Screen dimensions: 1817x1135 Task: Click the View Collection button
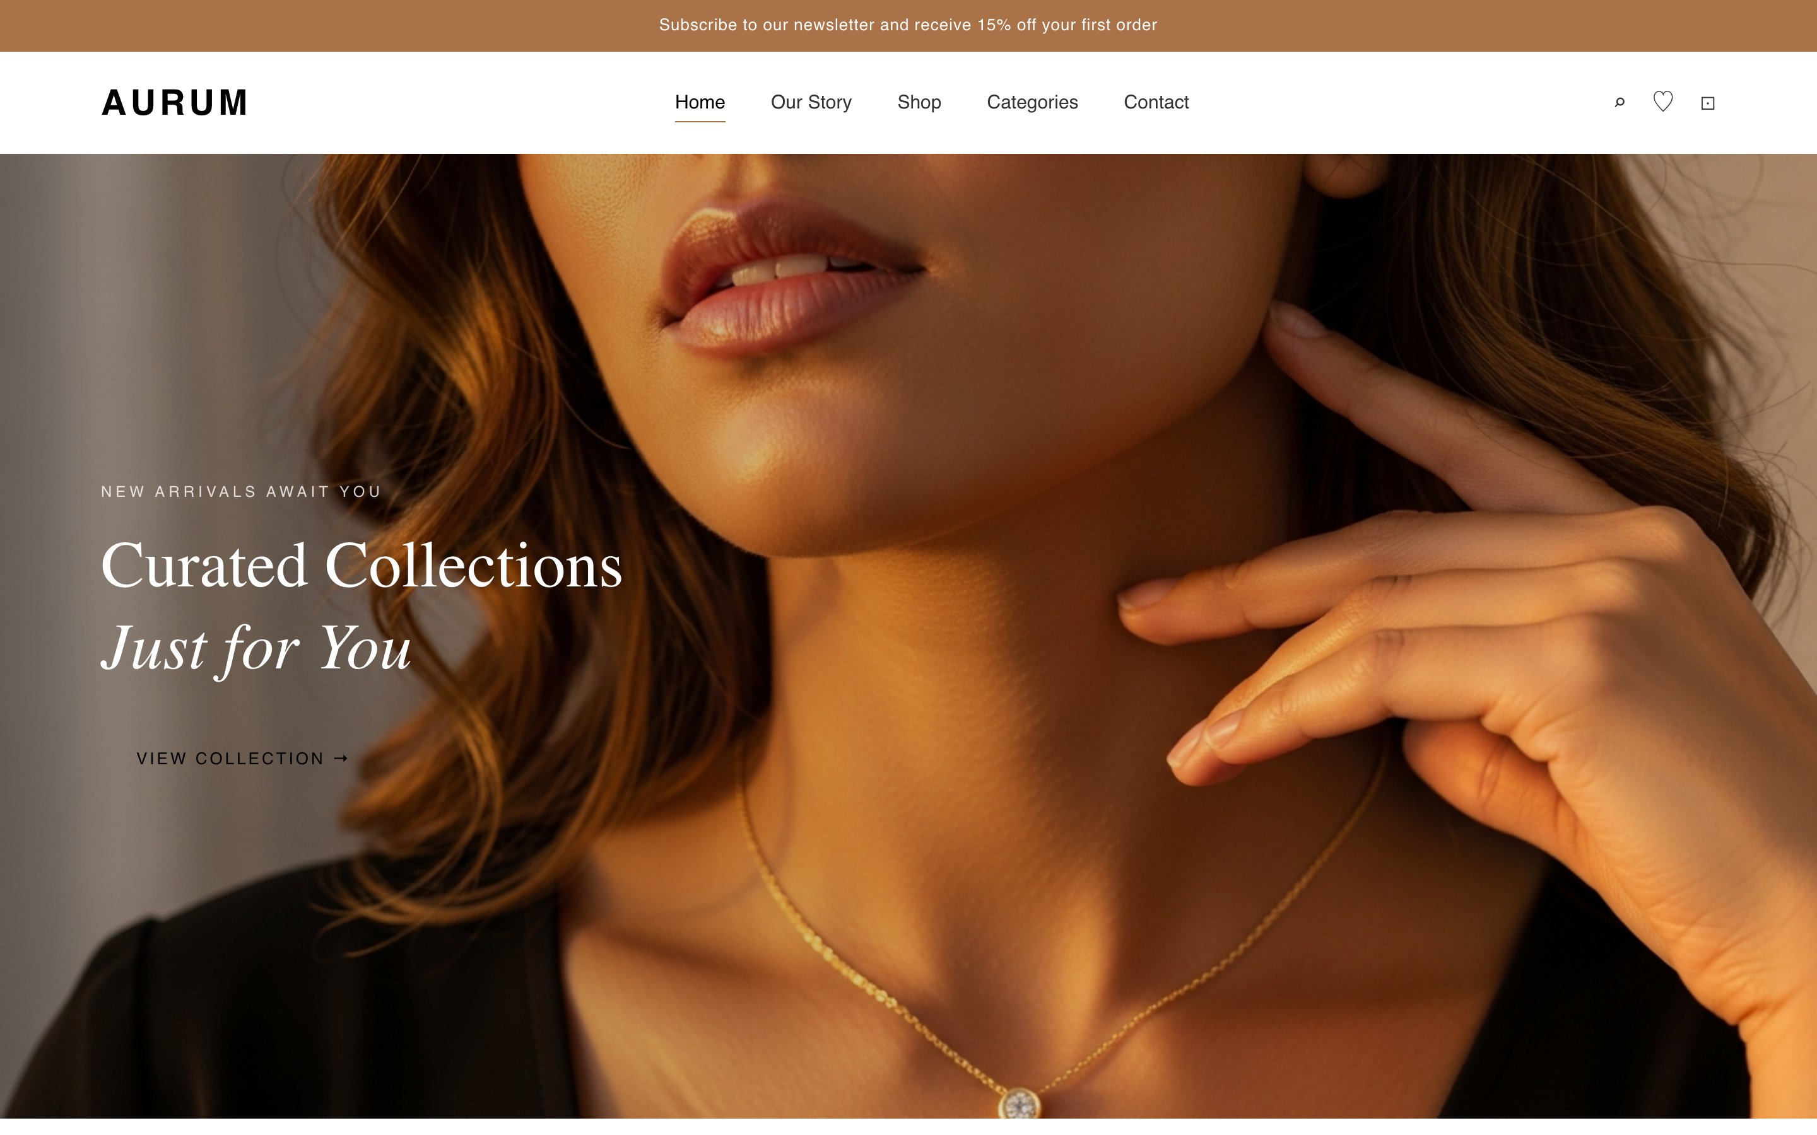(x=242, y=758)
